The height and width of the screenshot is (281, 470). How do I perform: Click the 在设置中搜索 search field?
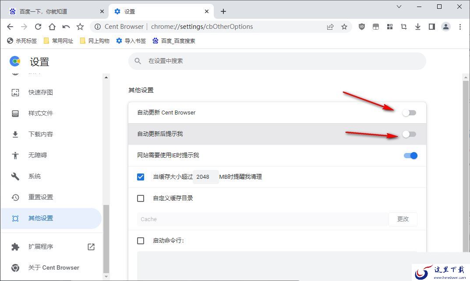277,61
